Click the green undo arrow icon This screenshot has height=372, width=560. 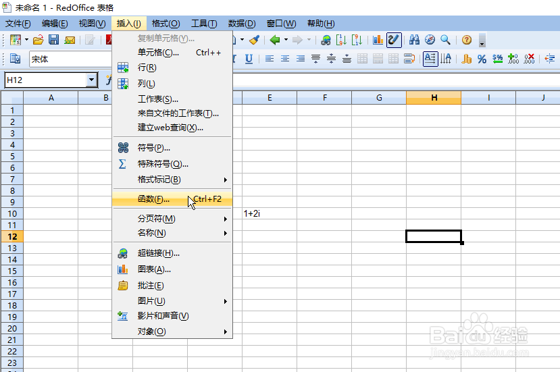tap(275, 40)
